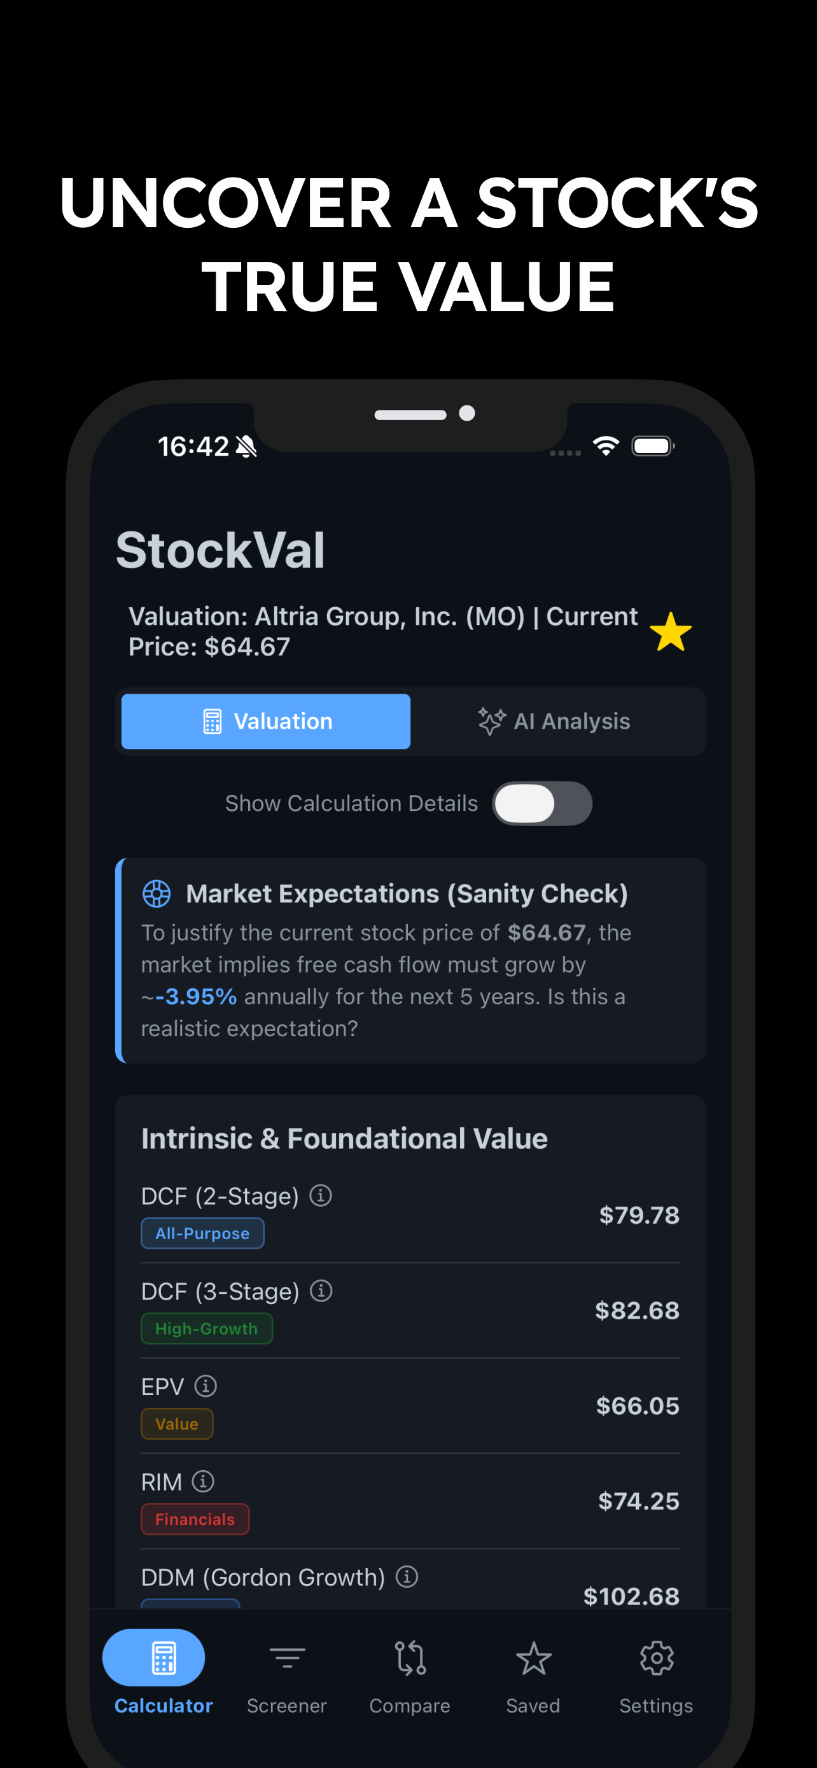
Task: Select the Calculator tab
Action: (x=164, y=1675)
